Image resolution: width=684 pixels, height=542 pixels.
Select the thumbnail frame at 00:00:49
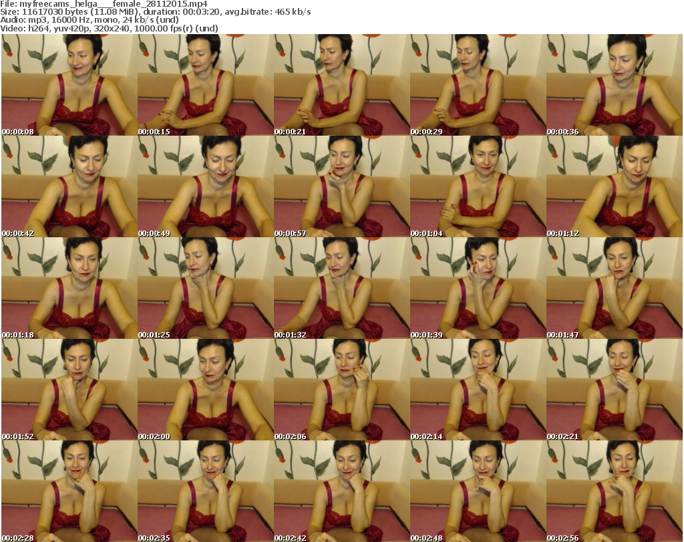point(206,186)
